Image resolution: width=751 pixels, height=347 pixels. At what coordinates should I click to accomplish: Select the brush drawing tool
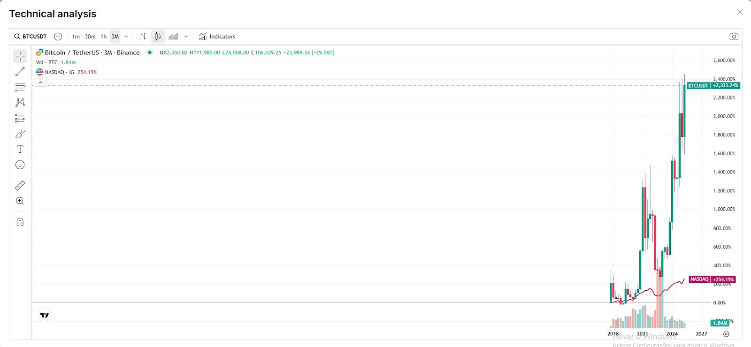click(20, 134)
